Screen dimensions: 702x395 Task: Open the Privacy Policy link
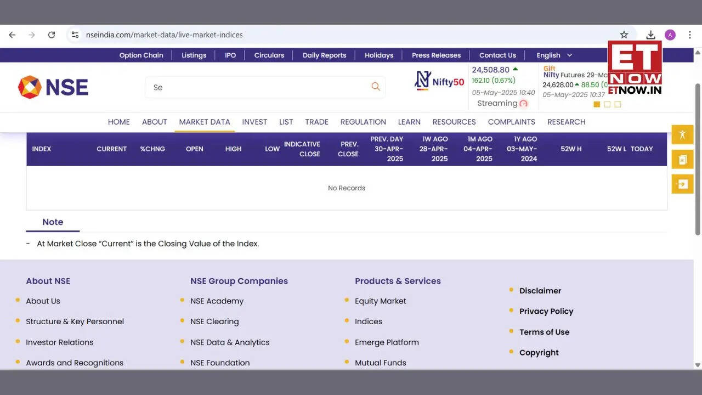(x=546, y=311)
